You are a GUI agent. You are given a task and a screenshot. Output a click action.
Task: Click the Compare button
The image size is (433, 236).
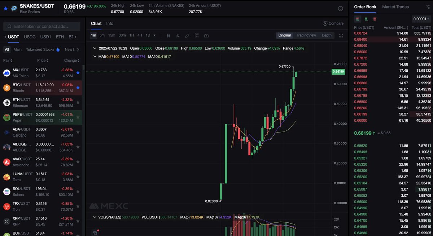(333, 23)
